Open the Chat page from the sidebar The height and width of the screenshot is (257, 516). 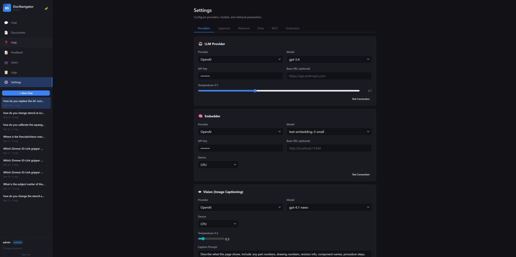(x=26, y=23)
